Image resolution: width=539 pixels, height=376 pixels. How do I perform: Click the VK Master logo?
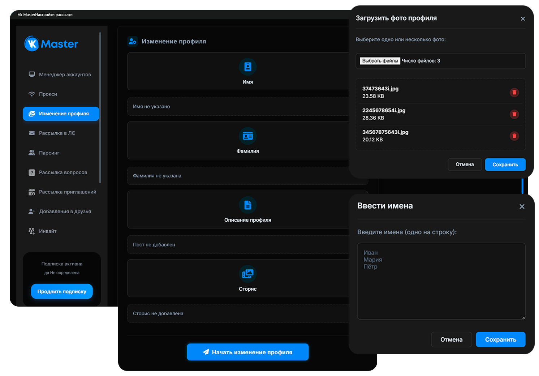(x=51, y=44)
